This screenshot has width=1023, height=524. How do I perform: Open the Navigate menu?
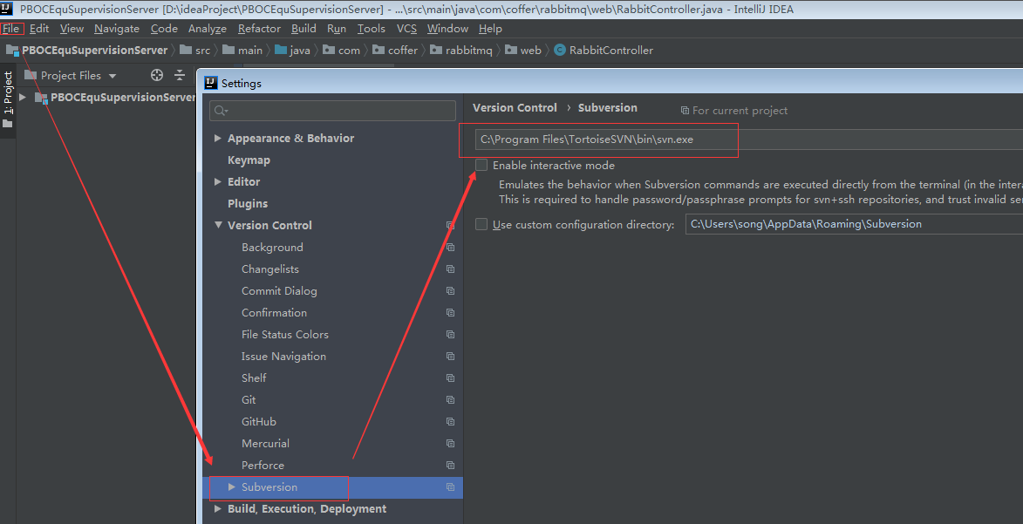click(x=117, y=29)
